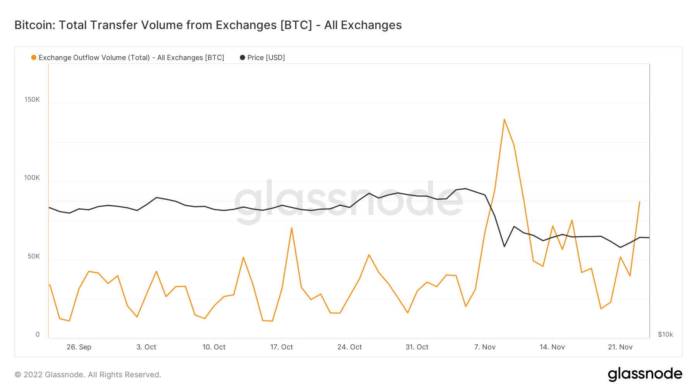The image size is (697, 392).
Task: Click the Glassnode copyright notice
Action: point(88,375)
